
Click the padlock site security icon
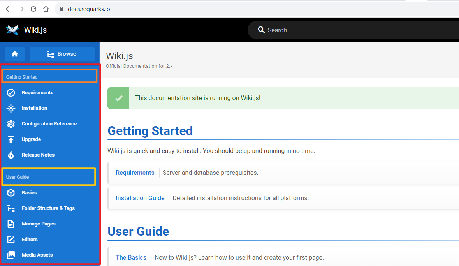click(62, 9)
